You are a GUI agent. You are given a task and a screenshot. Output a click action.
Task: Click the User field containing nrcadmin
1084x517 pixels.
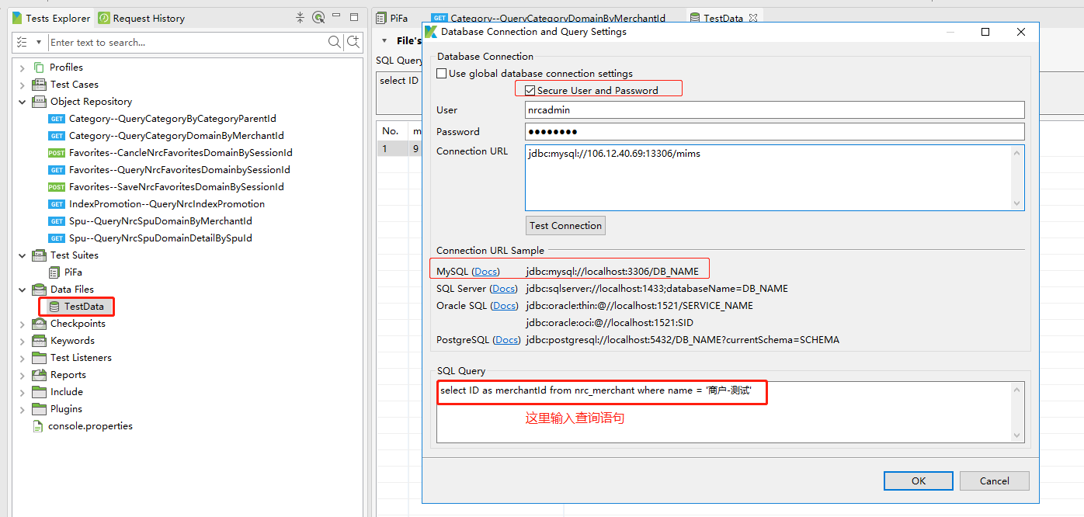coord(775,110)
